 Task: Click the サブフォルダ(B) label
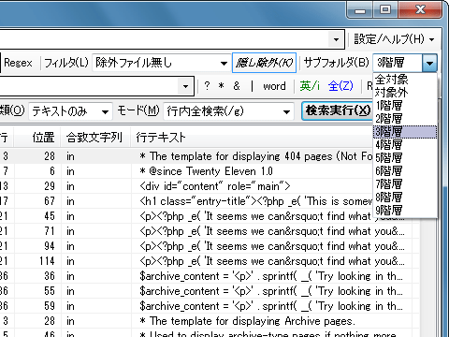337,63
